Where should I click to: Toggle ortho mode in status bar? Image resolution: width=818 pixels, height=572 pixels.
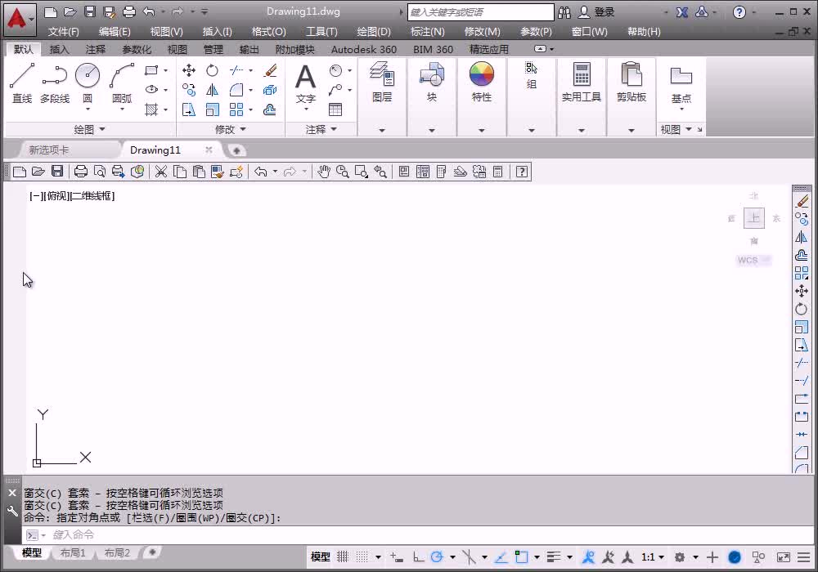pyautogui.click(x=418, y=557)
